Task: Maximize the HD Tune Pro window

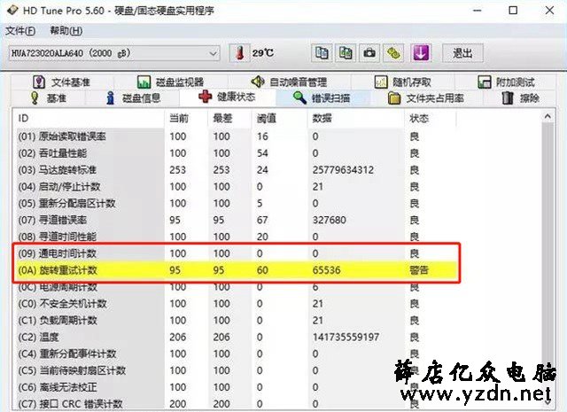Action: (513, 10)
